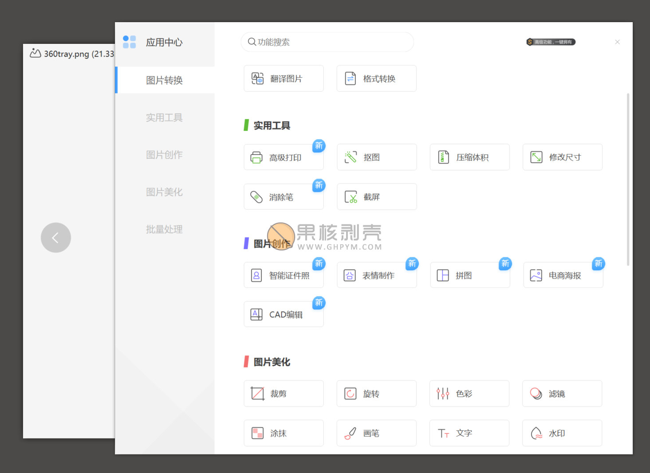Click the 360tray.png file name
This screenshot has width=650, height=473.
[67, 54]
